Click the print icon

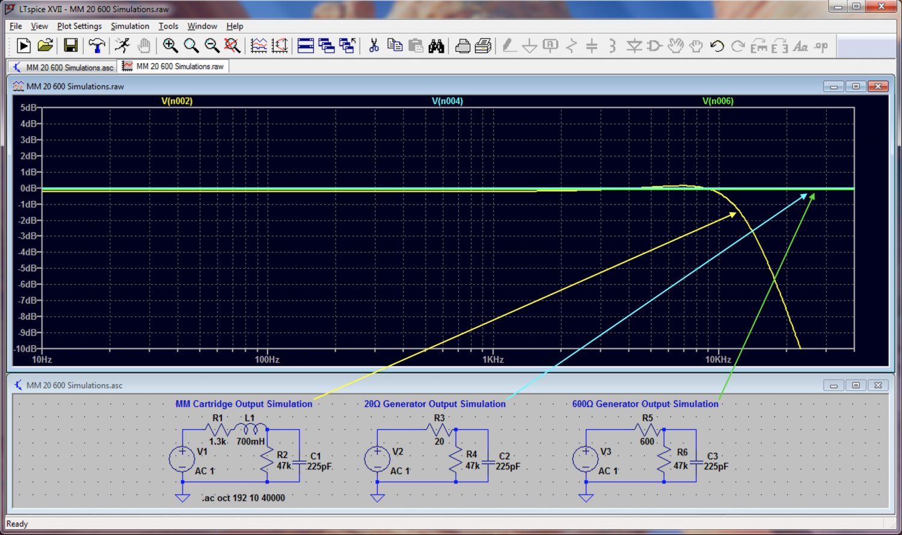pos(483,46)
